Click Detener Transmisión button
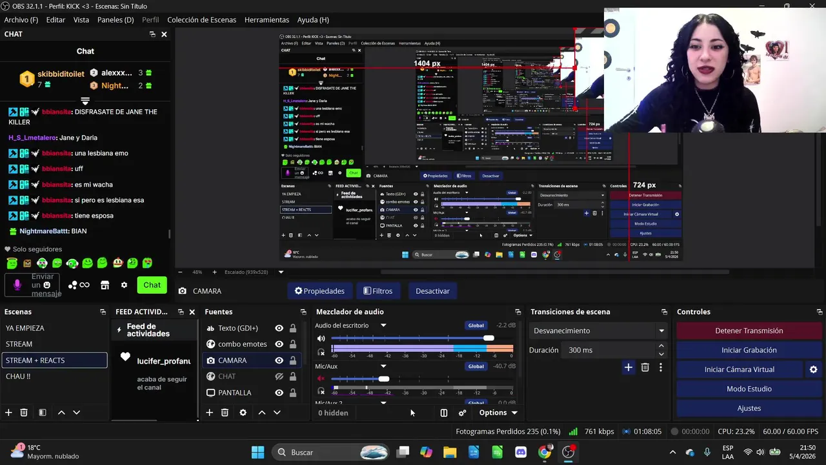Viewport: 826px width, 465px height. tap(749, 331)
